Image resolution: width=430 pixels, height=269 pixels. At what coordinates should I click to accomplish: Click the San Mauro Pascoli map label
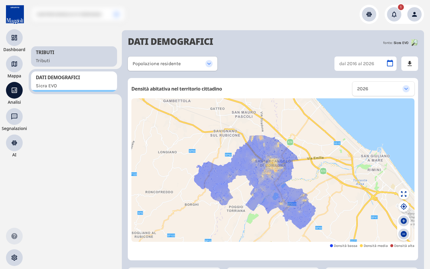tap(244, 114)
